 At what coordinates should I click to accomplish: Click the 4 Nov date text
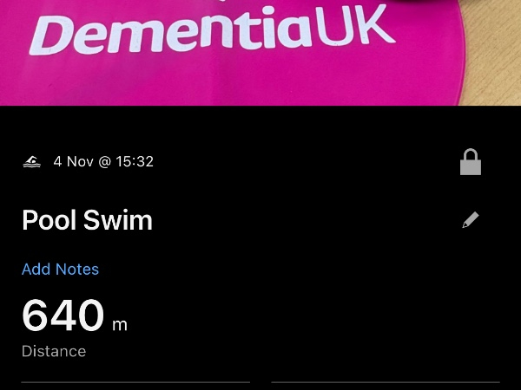coord(72,162)
